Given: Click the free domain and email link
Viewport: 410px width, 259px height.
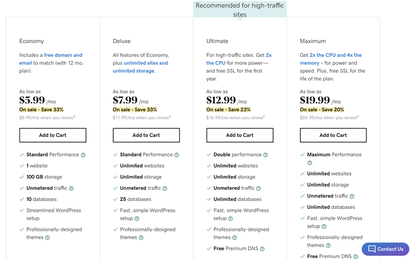Looking at the screenshot, I should 51,59.
